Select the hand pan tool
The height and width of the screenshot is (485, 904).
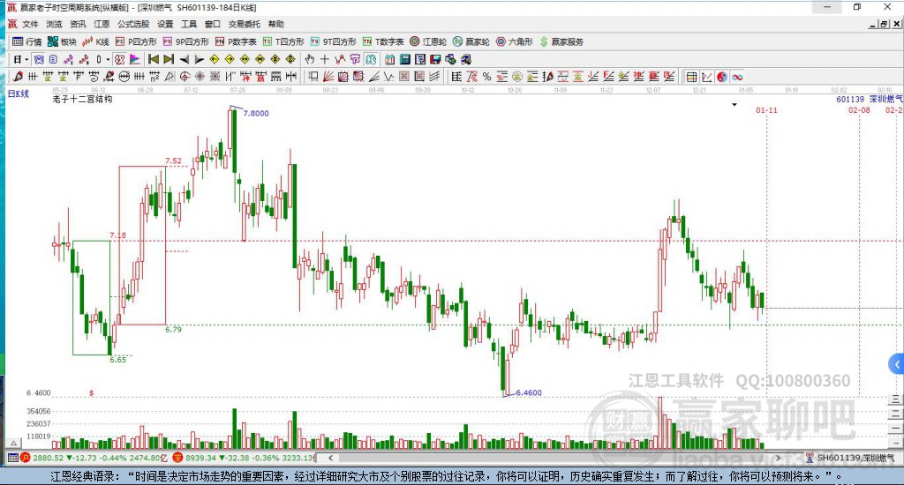coord(310,59)
